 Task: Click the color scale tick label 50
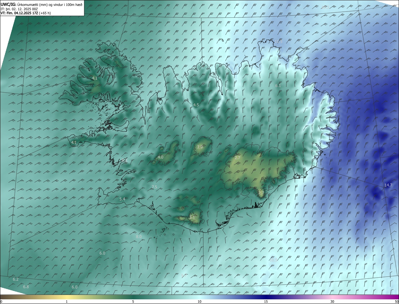pyautogui.click(x=397, y=302)
